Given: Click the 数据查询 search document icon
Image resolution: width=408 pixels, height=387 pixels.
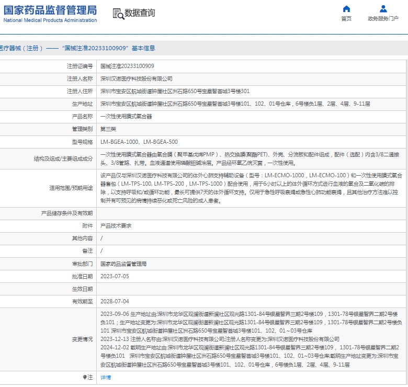Looking at the screenshot, I should pyautogui.click(x=118, y=14).
